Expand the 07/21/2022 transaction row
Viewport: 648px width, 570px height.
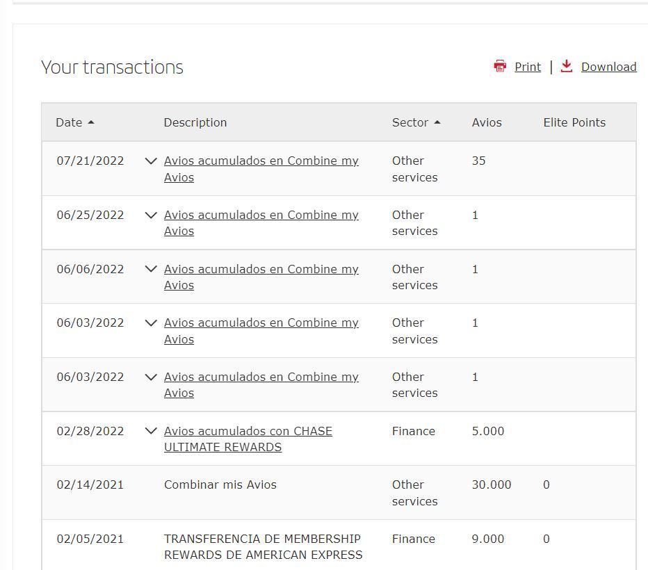pyautogui.click(x=151, y=161)
